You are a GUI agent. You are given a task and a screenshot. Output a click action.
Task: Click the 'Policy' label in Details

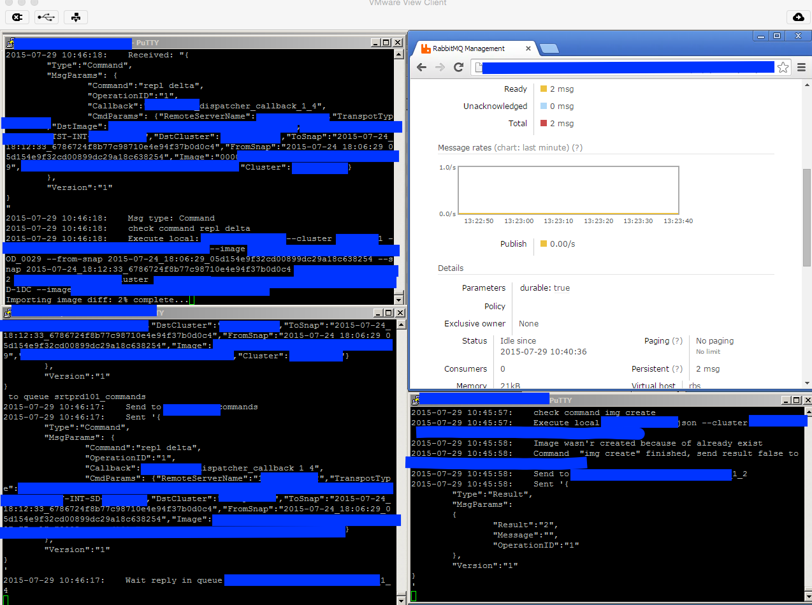point(495,307)
